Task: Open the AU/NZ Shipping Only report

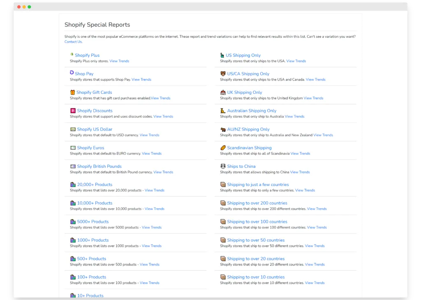Action: pos(248,129)
